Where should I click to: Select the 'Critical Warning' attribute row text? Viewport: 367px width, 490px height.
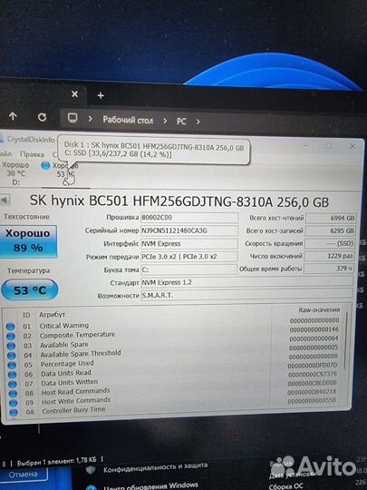click(64, 326)
